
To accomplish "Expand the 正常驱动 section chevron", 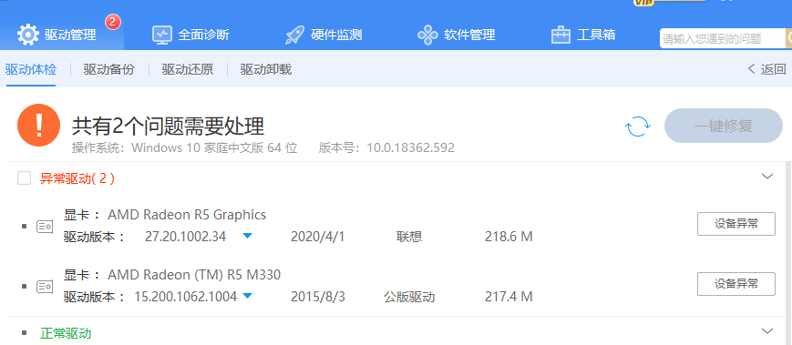I will 767,330.
